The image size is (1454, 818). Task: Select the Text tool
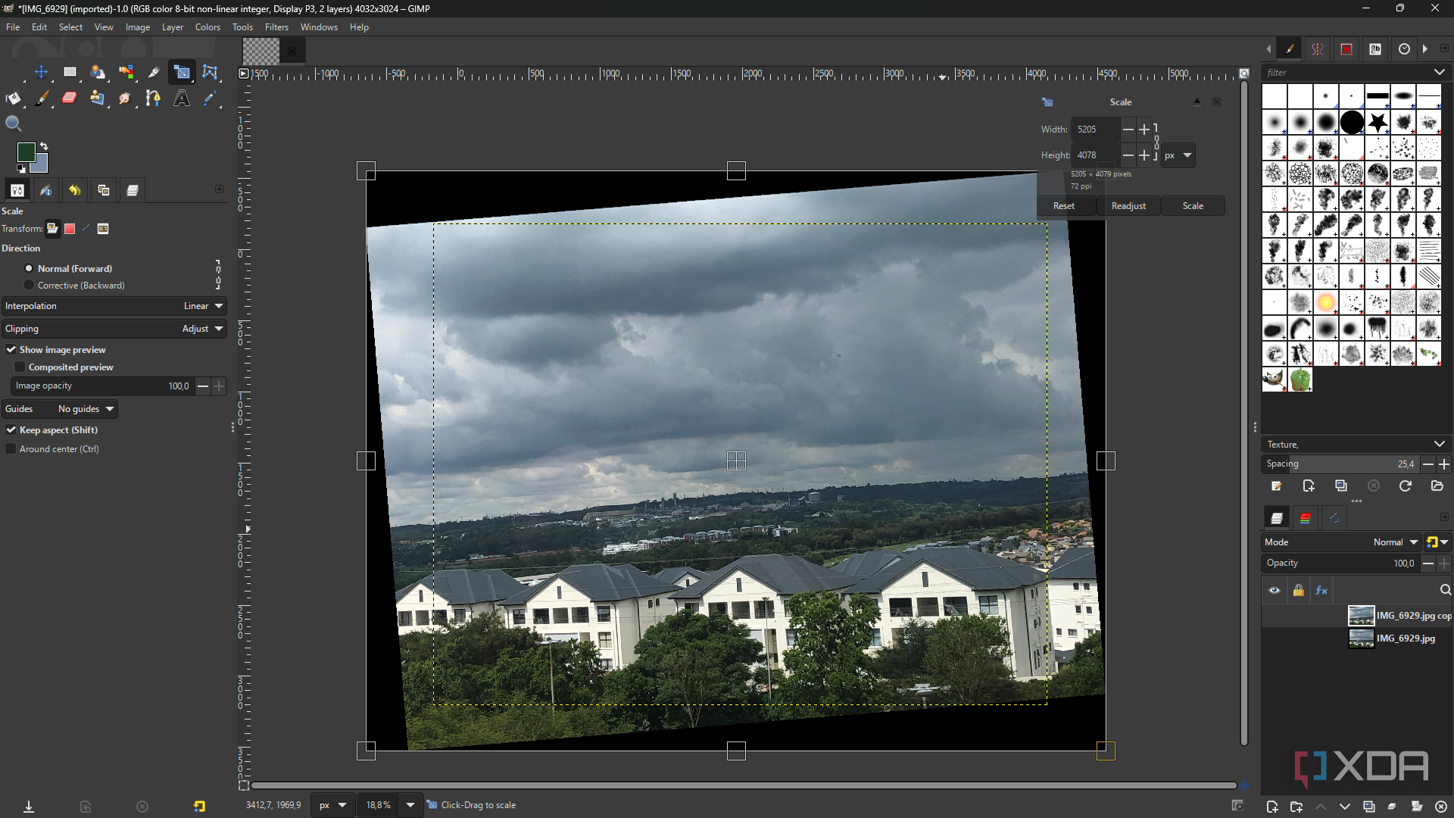coord(182,98)
